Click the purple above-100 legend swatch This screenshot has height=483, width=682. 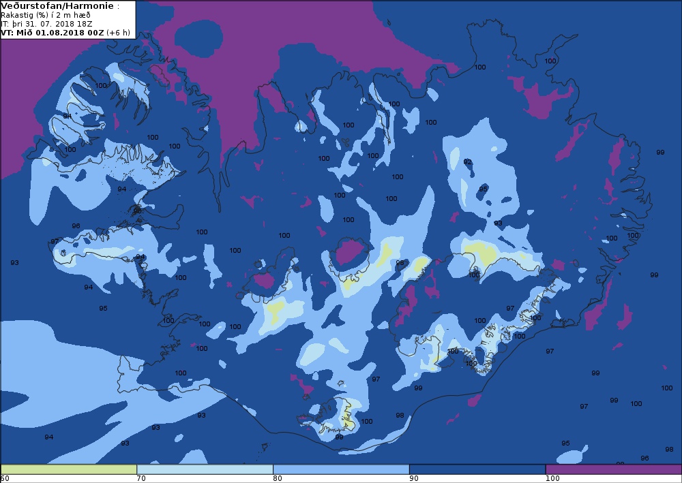point(613,469)
